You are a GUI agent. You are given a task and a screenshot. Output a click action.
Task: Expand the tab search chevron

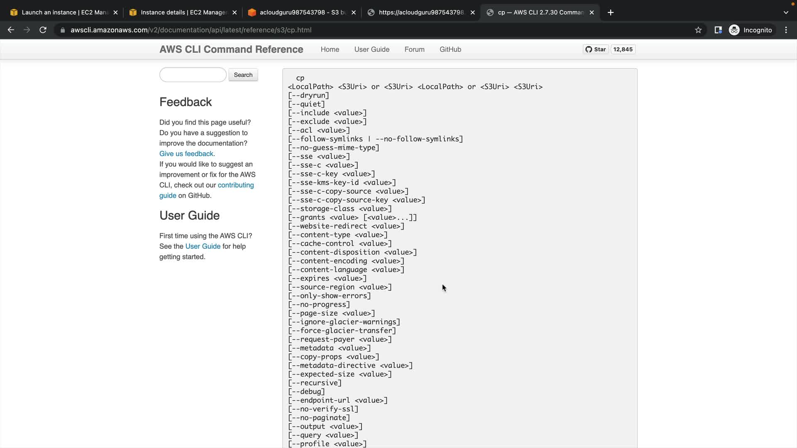pyautogui.click(x=785, y=12)
